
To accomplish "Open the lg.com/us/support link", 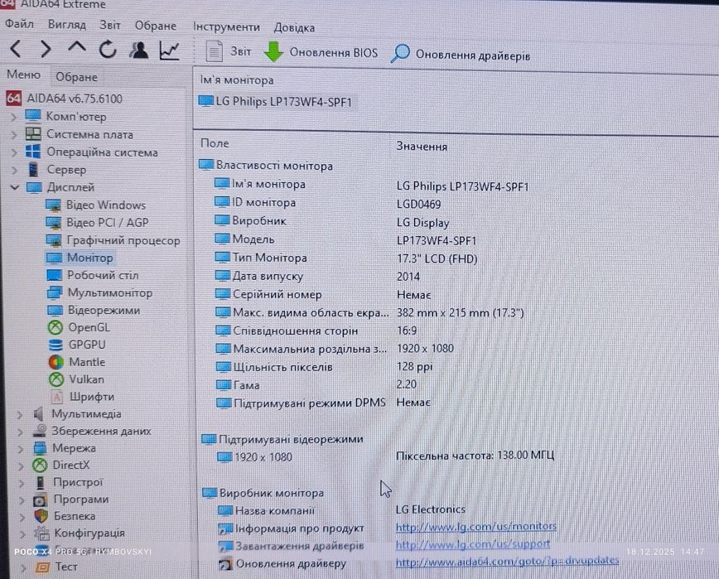I will click(x=472, y=544).
